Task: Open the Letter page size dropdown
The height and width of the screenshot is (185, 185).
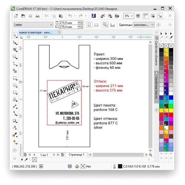Action: (51, 25)
